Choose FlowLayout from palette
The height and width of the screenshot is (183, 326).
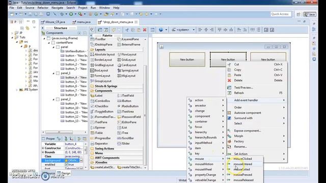tap(127, 54)
